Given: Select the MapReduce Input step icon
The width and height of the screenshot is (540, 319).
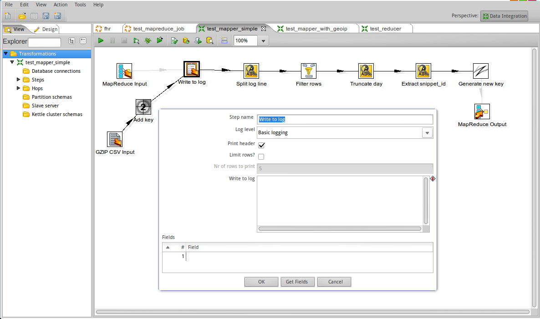Looking at the screenshot, I should pos(124,71).
